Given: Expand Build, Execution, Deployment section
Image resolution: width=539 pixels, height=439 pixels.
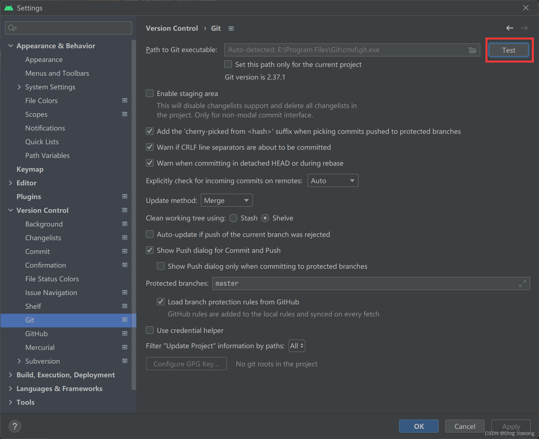Looking at the screenshot, I should (11, 375).
